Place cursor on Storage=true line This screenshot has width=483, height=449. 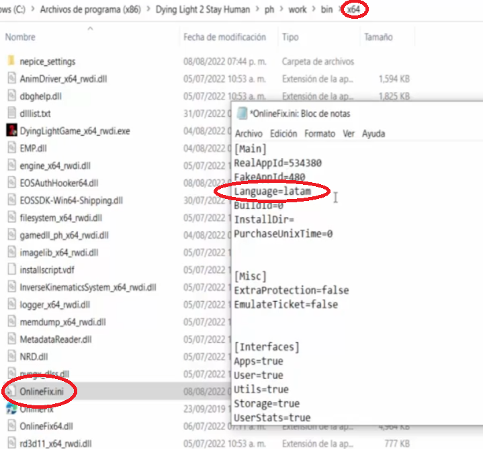pyautogui.click(x=267, y=404)
